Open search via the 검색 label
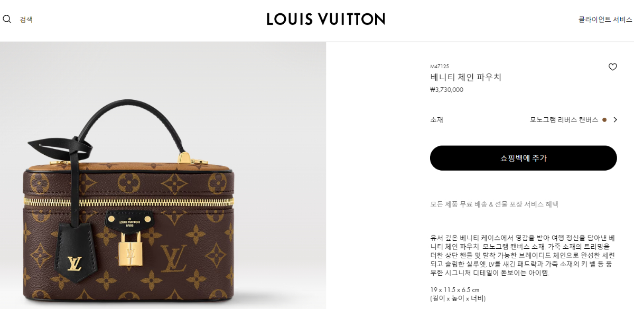 coord(26,20)
